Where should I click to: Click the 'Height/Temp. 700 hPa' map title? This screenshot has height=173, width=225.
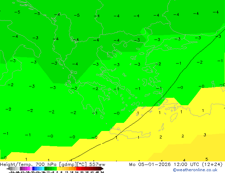[29, 165]
